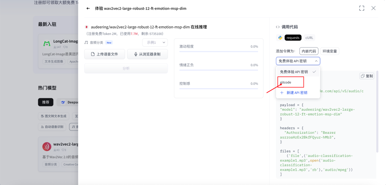Click the 自动语音识别 filter tag

[52, 127]
